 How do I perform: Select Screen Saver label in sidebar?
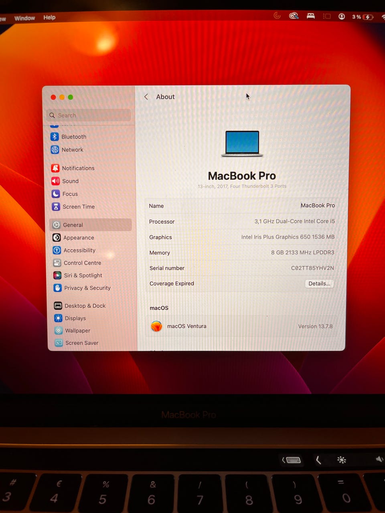[82, 343]
